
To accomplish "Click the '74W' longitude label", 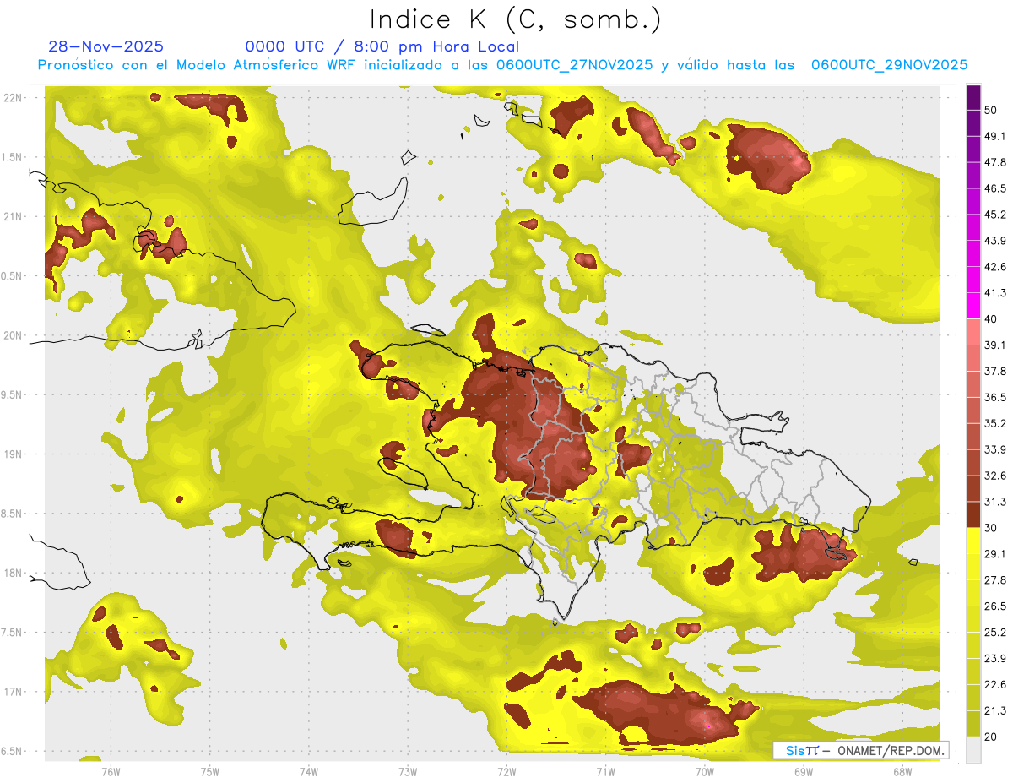I will pyautogui.click(x=309, y=771).
